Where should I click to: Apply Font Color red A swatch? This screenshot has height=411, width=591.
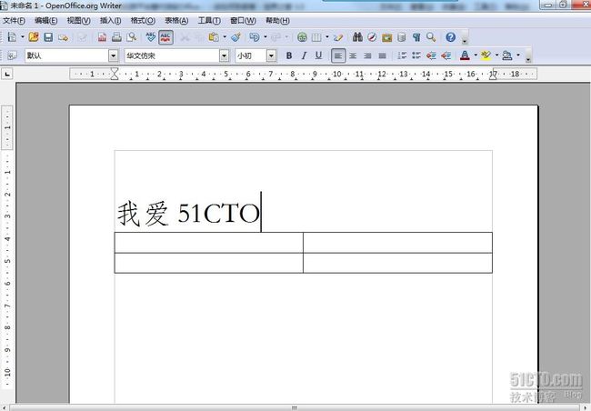(466, 55)
